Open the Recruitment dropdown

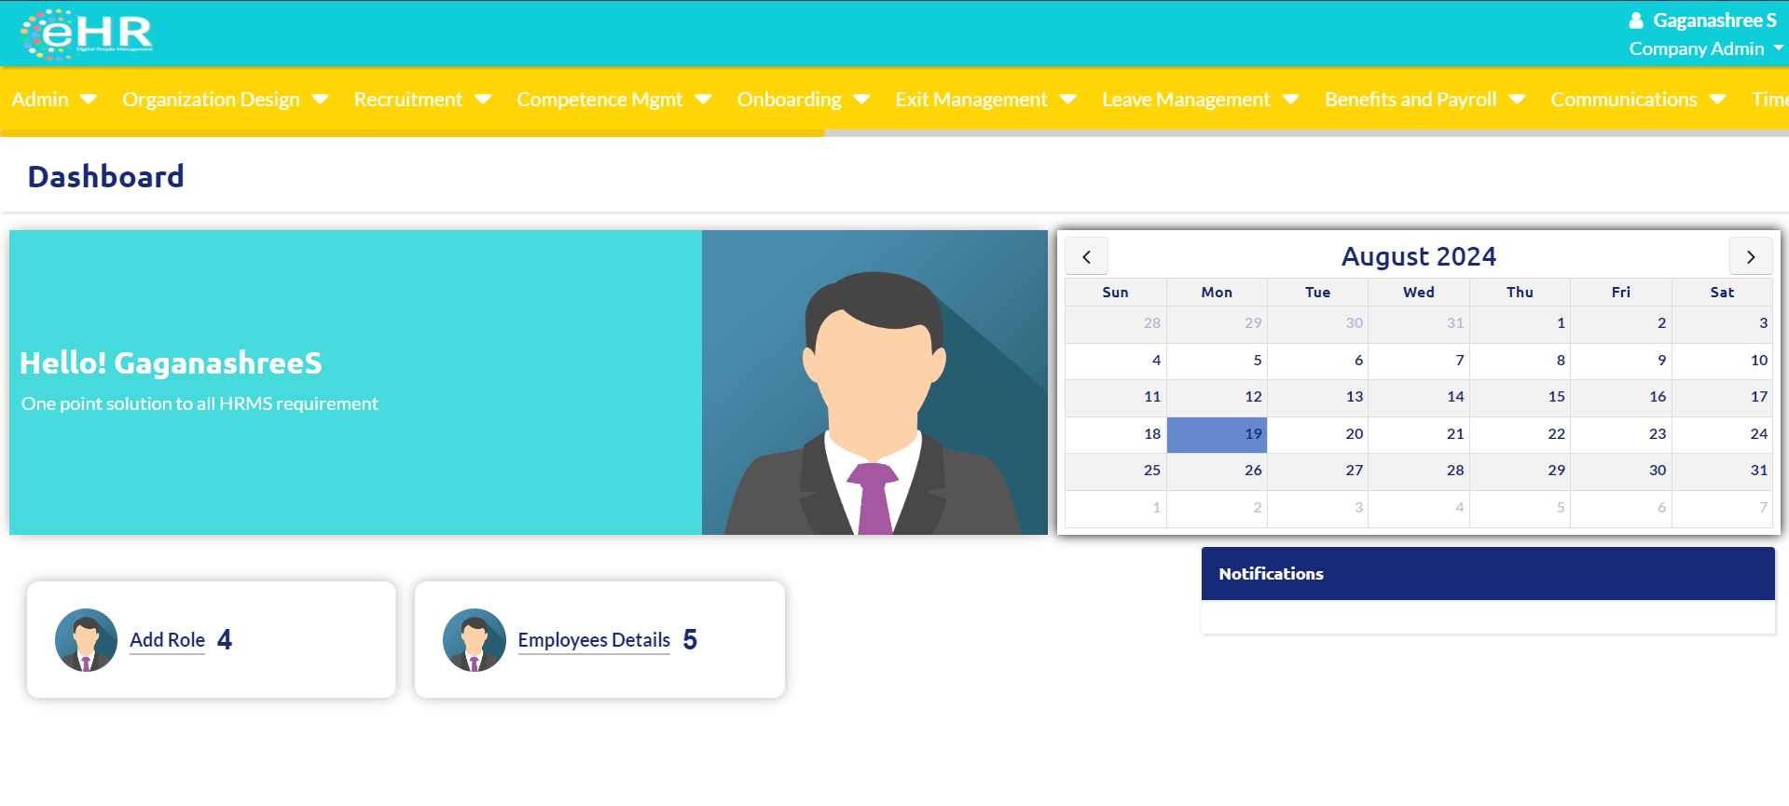[x=421, y=100]
